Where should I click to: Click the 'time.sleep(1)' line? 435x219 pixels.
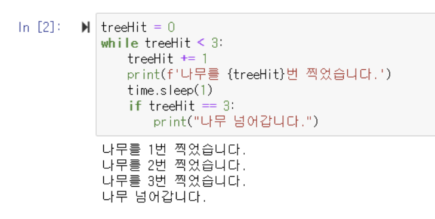[170, 90]
